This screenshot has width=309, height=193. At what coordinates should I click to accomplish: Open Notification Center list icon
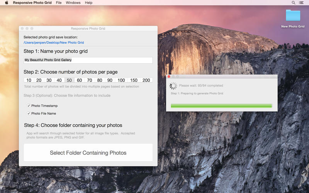pos(301,3)
